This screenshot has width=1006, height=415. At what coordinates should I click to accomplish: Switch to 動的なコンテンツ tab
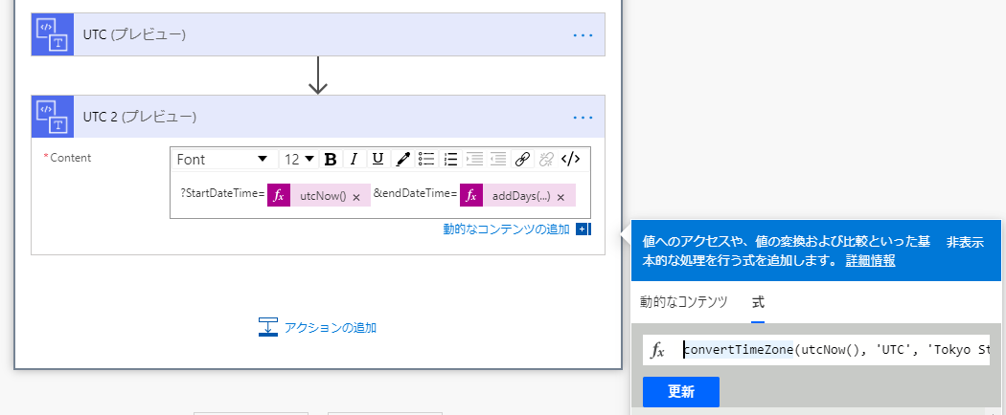click(683, 302)
